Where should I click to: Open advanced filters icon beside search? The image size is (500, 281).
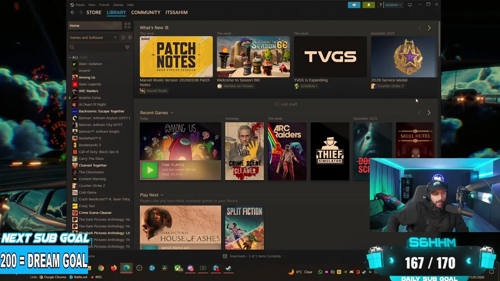point(127,47)
